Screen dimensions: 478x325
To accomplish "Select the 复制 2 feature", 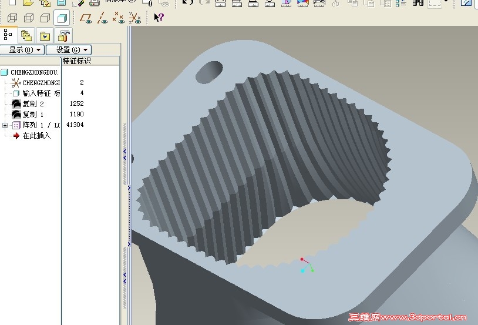I will (x=28, y=104).
